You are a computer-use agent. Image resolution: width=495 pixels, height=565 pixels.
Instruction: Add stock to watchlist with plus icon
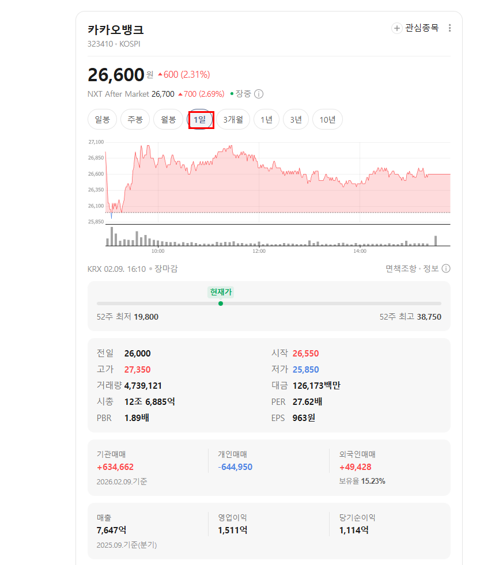396,28
